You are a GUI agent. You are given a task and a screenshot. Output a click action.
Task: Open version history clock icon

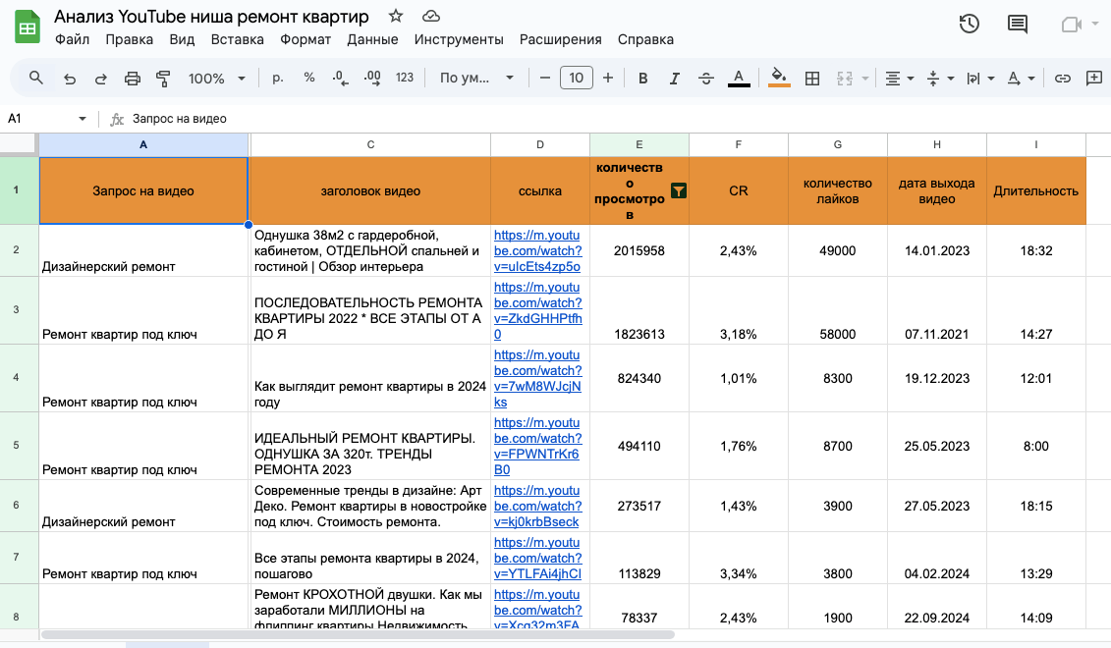tap(969, 25)
